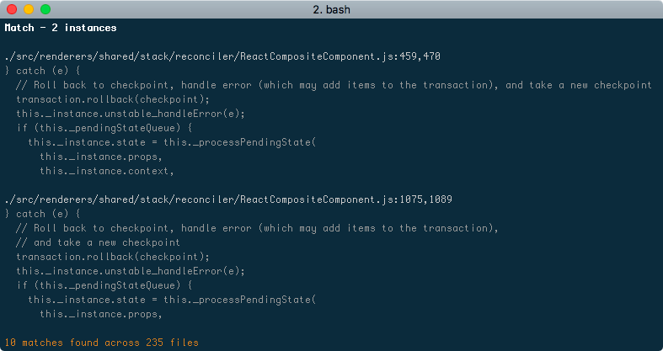Click the ReactCompositeComponent.js:1075,1089 file path
Screen dimensions: 663x351
228,199
